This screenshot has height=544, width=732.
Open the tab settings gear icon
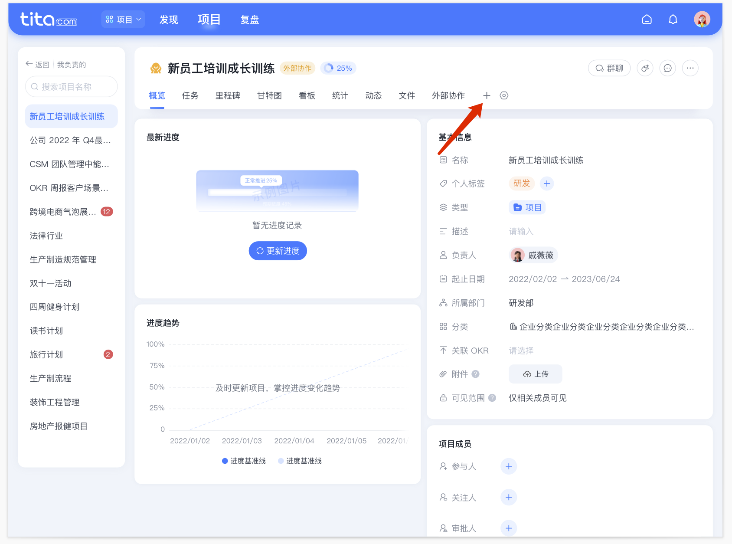(503, 95)
